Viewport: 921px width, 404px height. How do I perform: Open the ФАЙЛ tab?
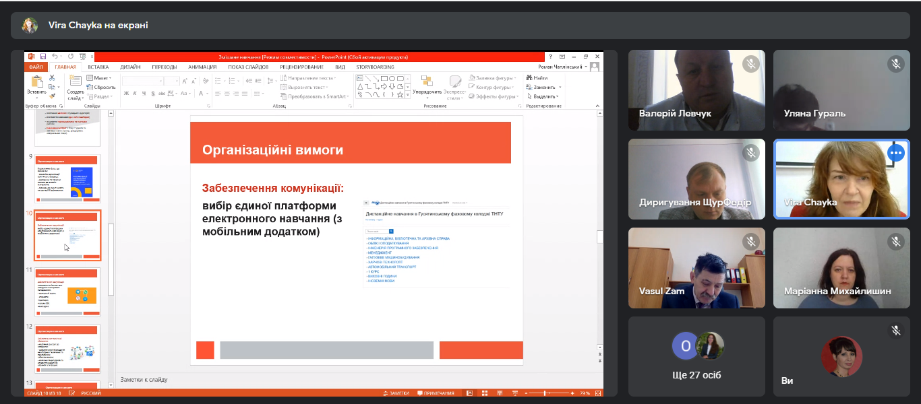pos(36,67)
